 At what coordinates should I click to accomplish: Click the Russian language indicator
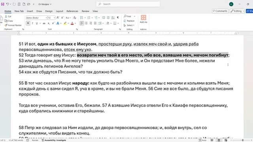pos(35,140)
